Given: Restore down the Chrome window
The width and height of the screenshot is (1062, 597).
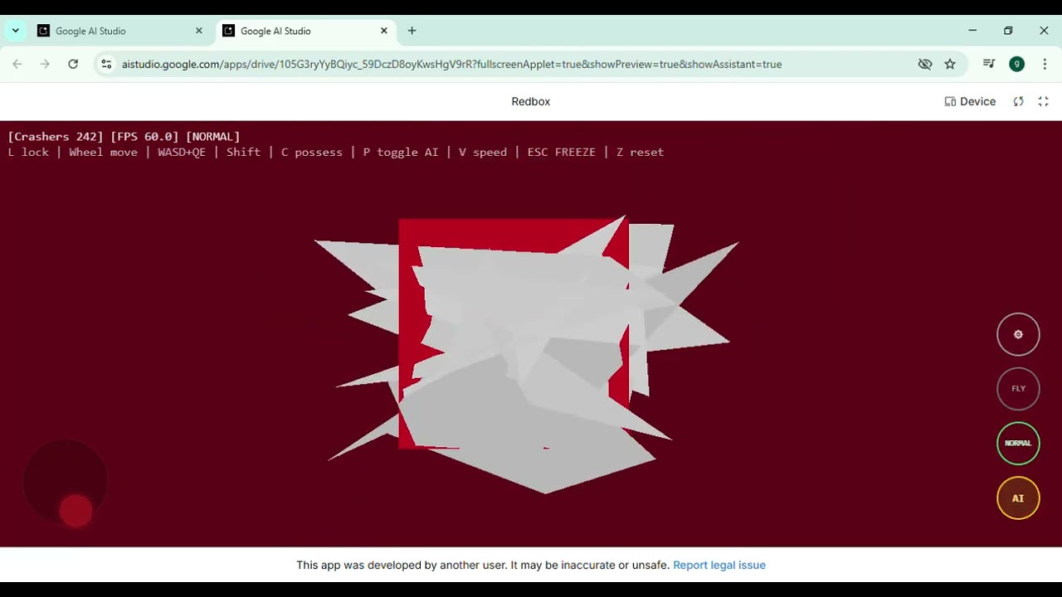Looking at the screenshot, I should coord(1008,31).
